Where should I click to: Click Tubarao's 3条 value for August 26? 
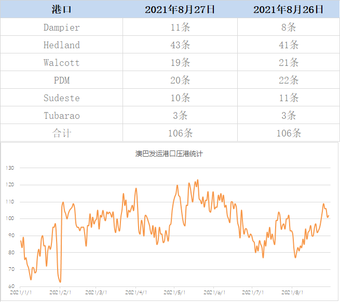(289, 116)
